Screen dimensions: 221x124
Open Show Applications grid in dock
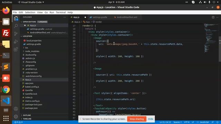coord(6,118)
